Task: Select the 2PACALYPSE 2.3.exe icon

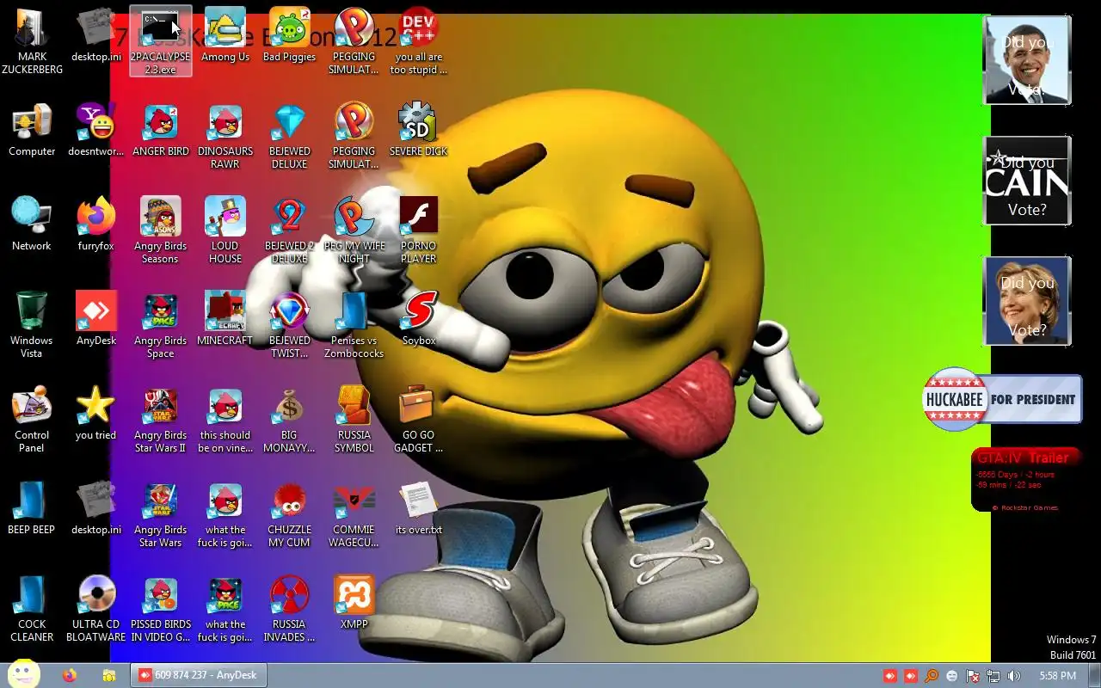Action: (x=161, y=41)
